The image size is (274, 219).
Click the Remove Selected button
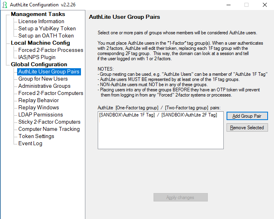click(247, 128)
